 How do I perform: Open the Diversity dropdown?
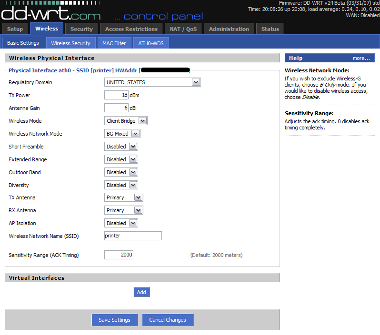pos(121,185)
